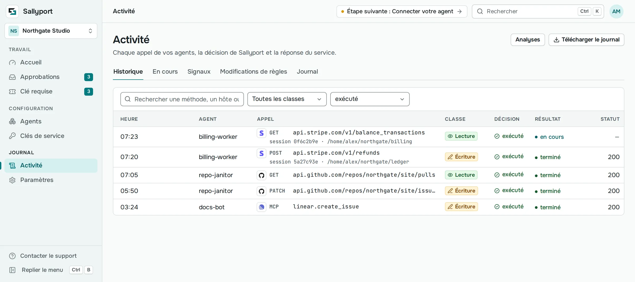This screenshot has height=282, width=635.
Task: Click the Clés de service key icon
Action: pos(12,136)
